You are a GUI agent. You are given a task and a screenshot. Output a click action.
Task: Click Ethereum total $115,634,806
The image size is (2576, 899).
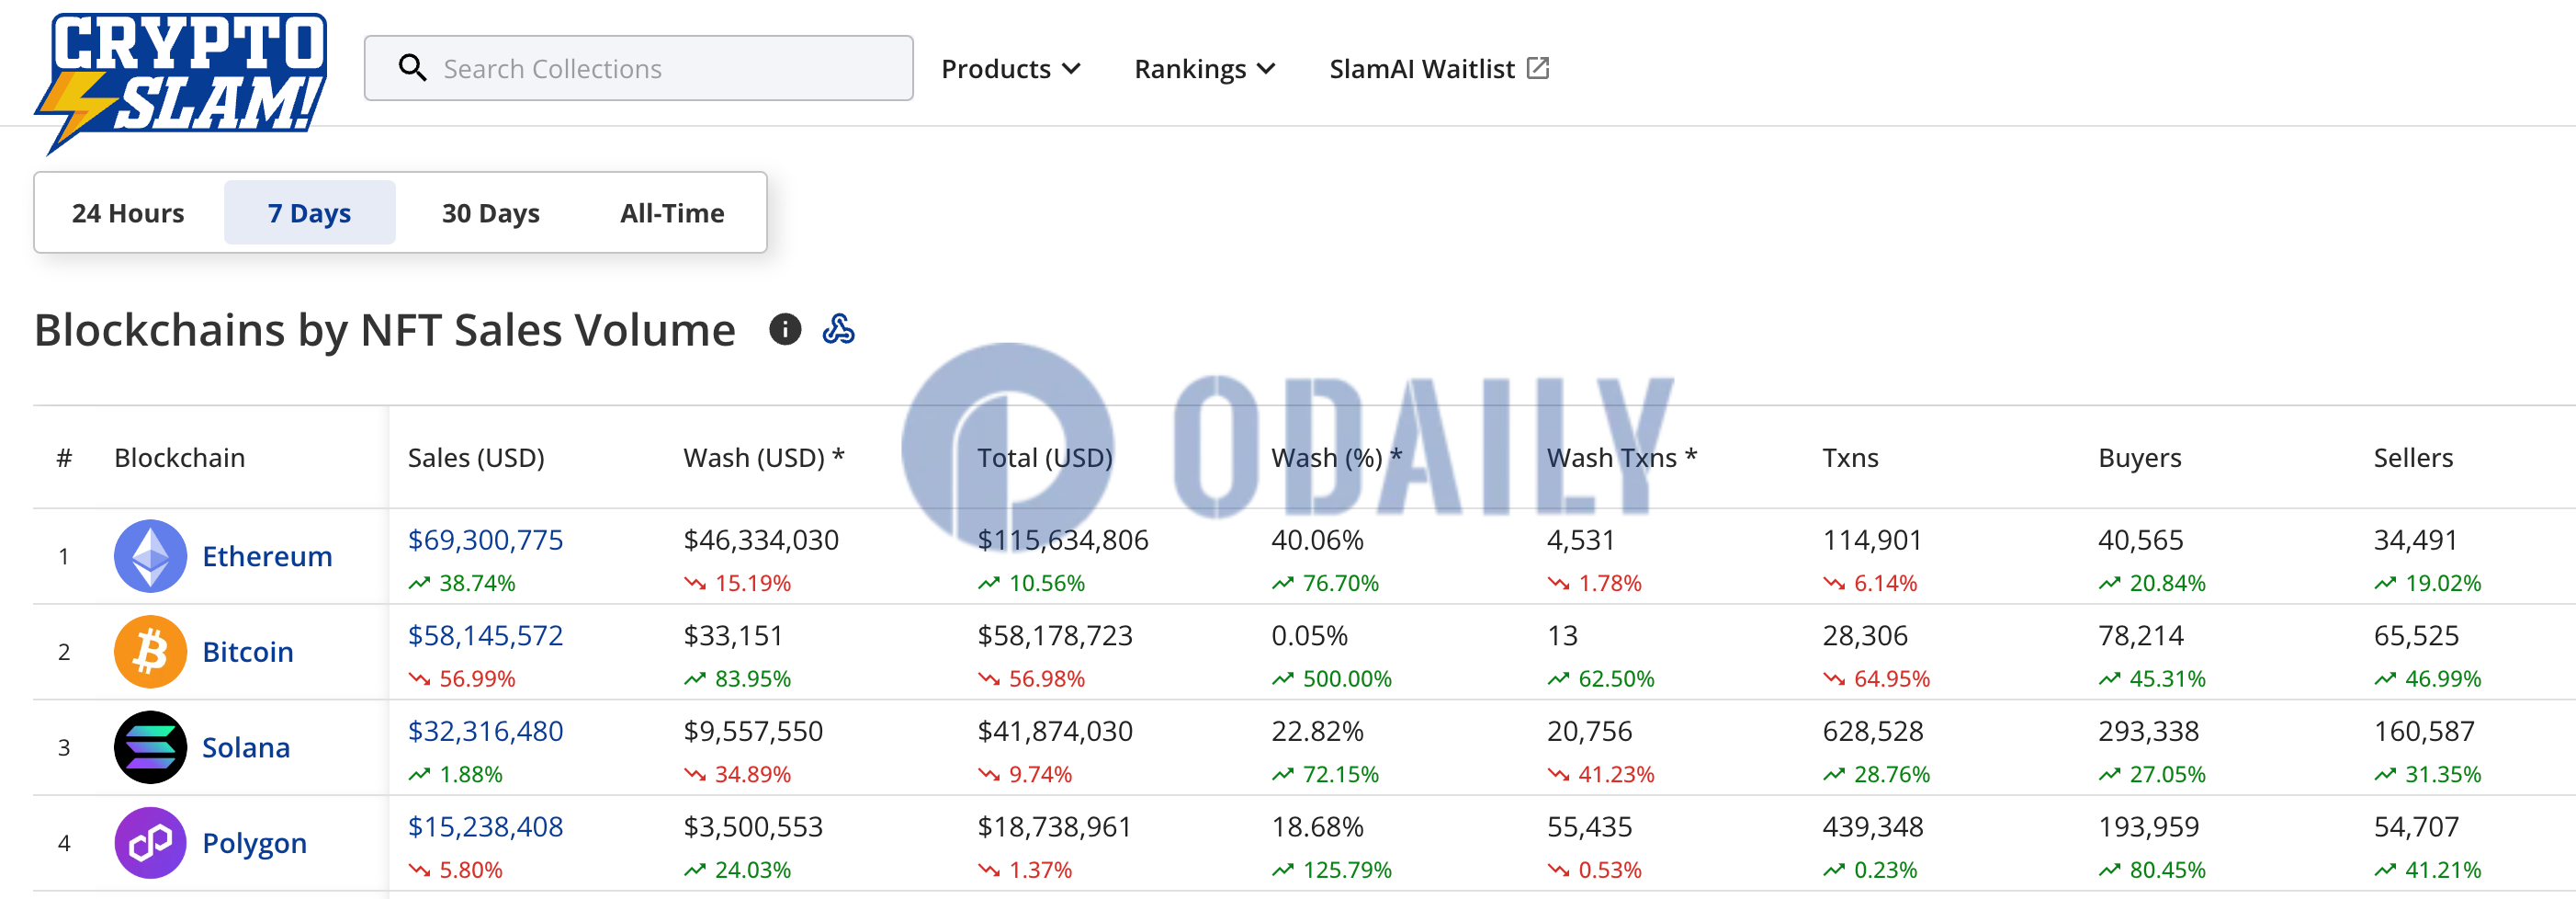tap(1063, 540)
